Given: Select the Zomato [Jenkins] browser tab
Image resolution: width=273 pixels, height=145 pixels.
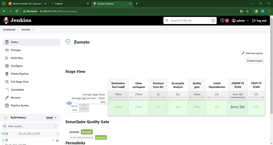Looking at the screenshot, I should (x=112, y=4).
